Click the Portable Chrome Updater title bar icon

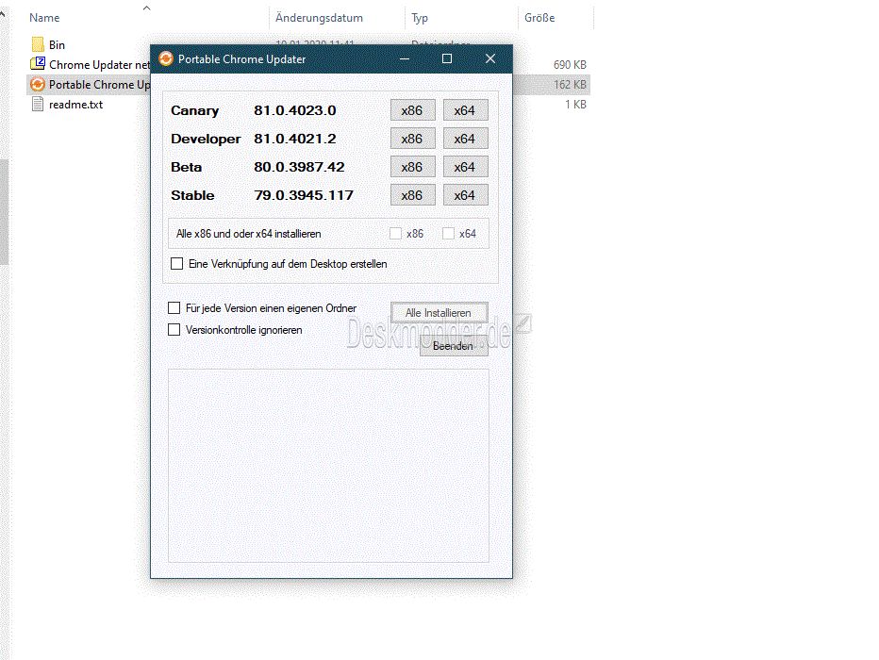coord(166,58)
